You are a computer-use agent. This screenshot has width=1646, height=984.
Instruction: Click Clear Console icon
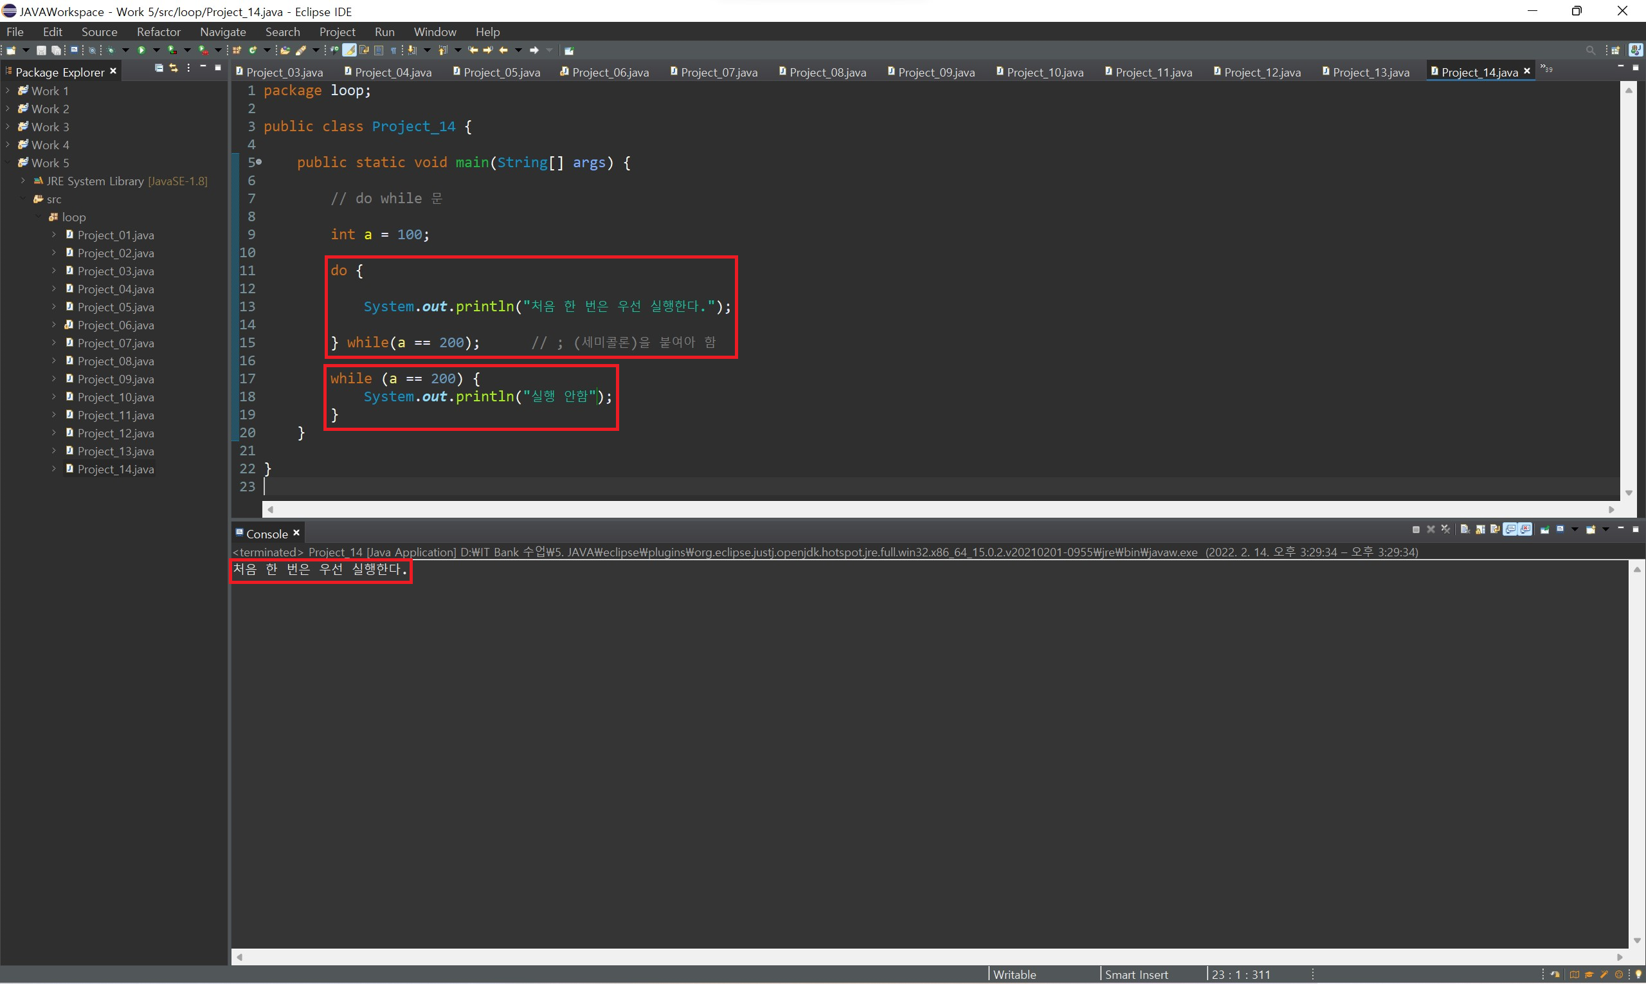pyautogui.click(x=1465, y=529)
